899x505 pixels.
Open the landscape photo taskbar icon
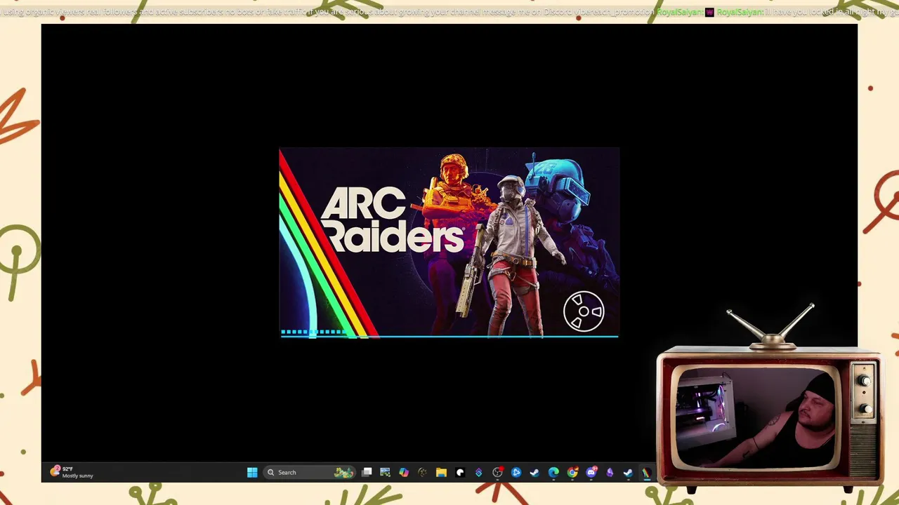click(x=386, y=472)
